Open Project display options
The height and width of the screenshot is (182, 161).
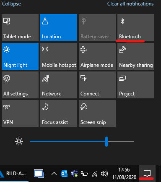pos(136,85)
